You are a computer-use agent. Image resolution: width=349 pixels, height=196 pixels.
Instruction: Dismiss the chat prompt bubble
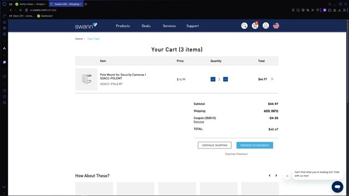(287, 176)
